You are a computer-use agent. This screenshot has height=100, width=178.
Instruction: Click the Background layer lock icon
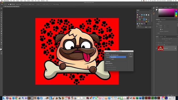175,48
